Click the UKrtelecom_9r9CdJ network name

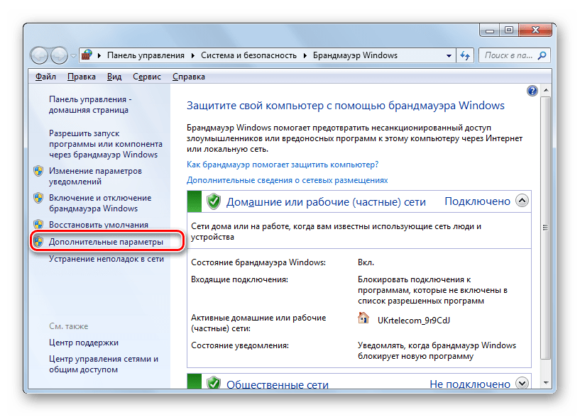pyautogui.click(x=414, y=320)
